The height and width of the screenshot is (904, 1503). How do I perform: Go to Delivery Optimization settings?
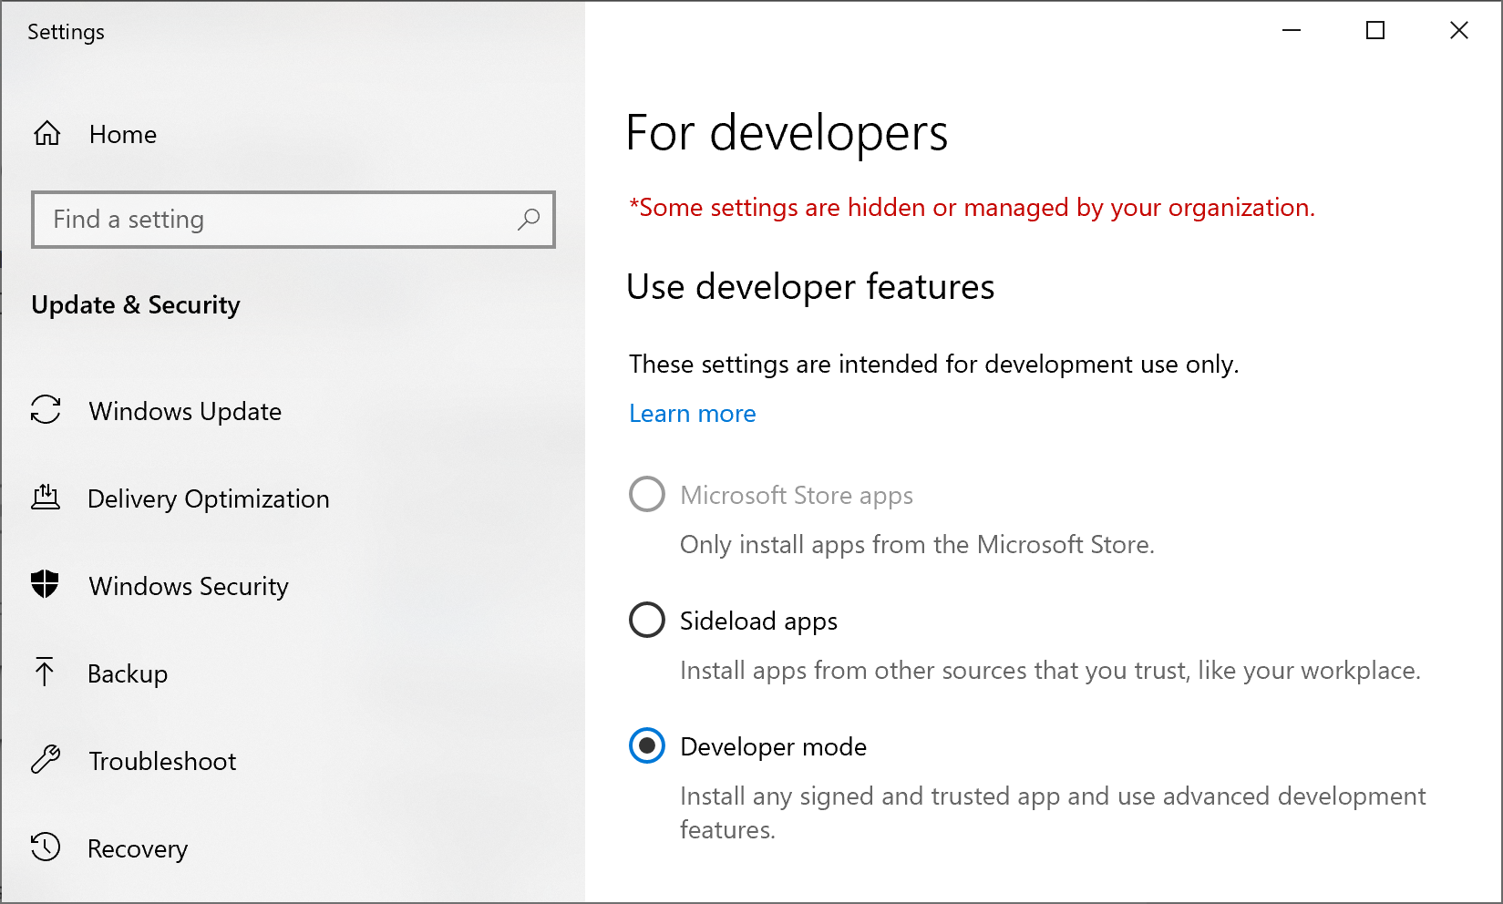(x=208, y=498)
